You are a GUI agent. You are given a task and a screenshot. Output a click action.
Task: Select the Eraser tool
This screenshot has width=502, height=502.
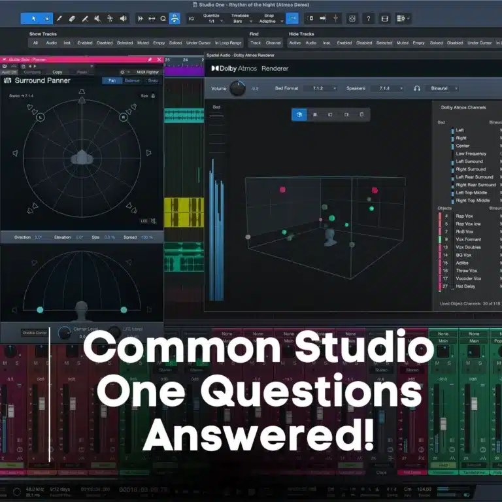(x=72, y=18)
